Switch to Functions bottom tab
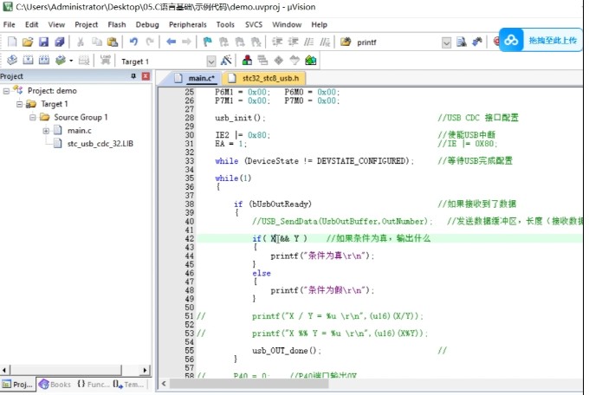 pyautogui.click(x=94, y=385)
